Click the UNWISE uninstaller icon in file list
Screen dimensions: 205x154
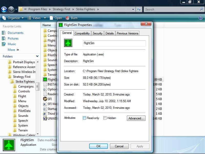[x=45, y=118]
